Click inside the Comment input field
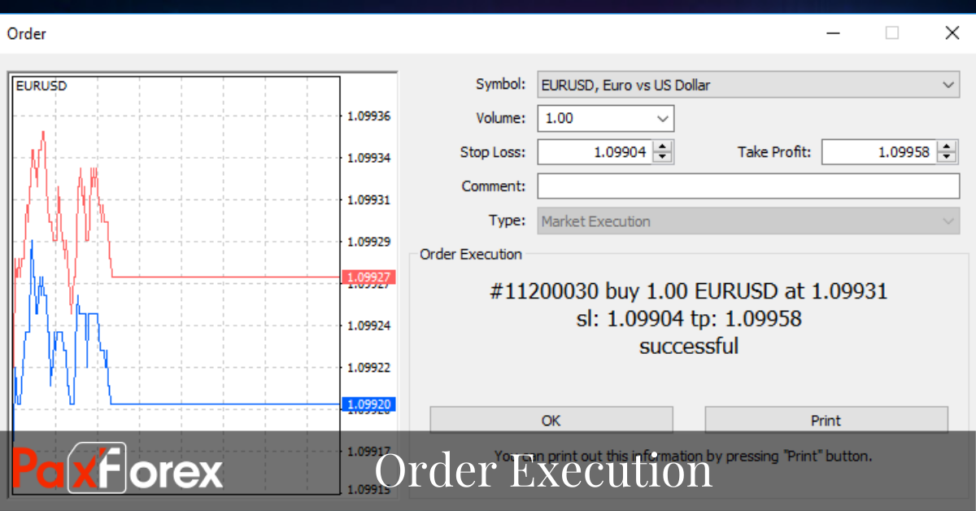 (x=732, y=186)
